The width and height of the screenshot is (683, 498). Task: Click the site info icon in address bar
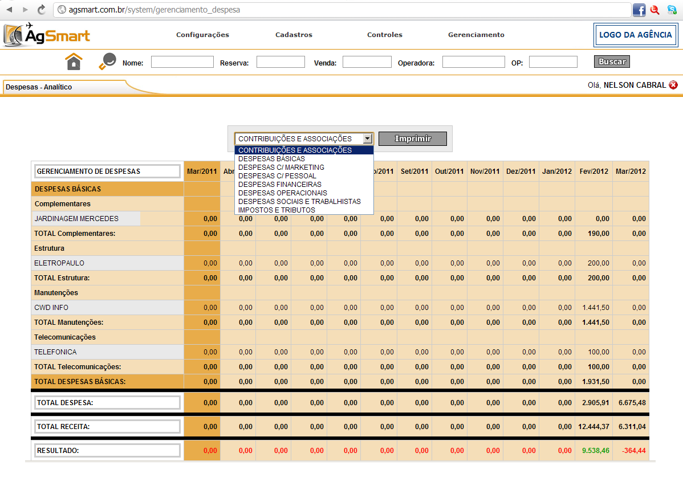point(62,10)
